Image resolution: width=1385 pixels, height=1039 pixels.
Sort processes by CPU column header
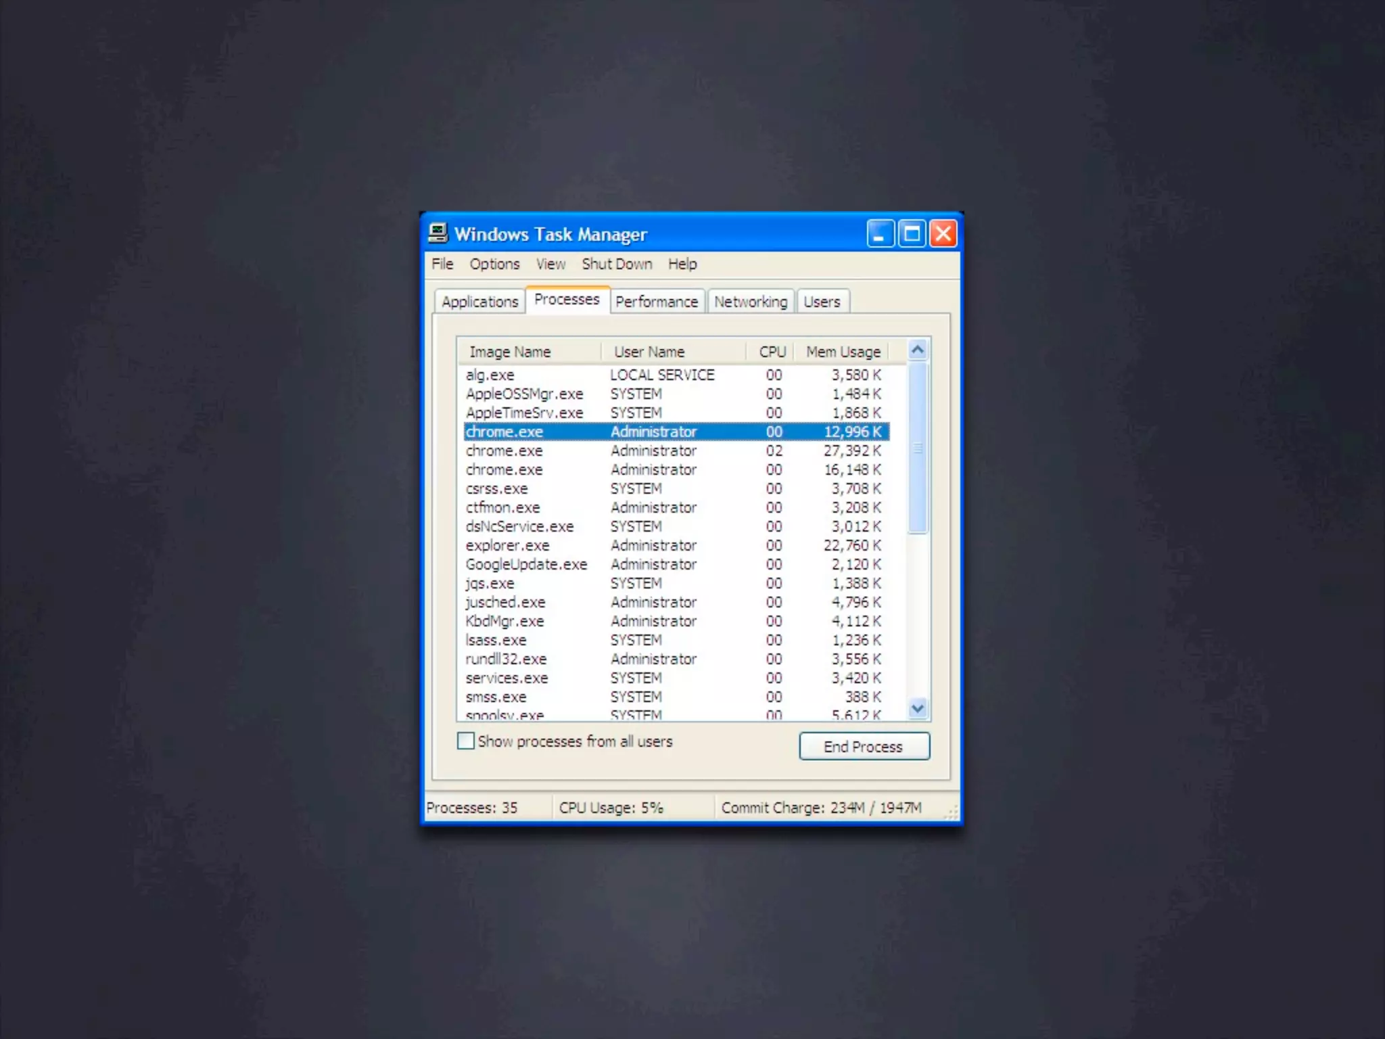point(772,352)
